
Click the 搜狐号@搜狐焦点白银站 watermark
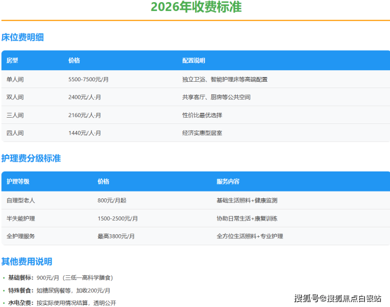tap(338, 298)
